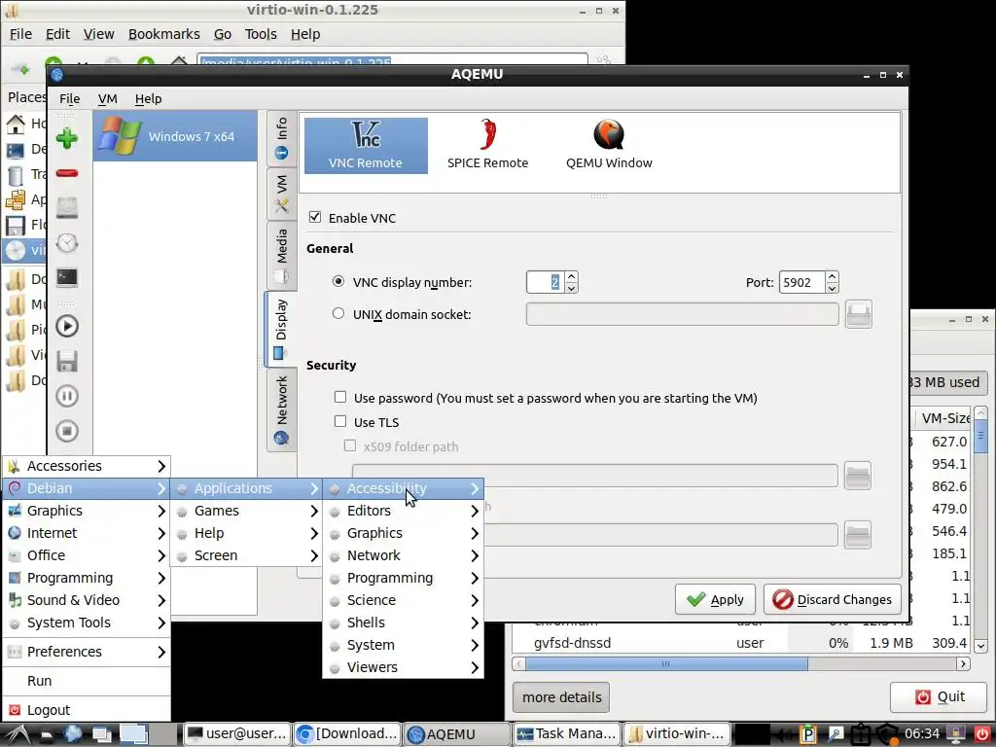This screenshot has width=996, height=747.
Task: Click the red minus delete VM icon
Action: pos(67,173)
